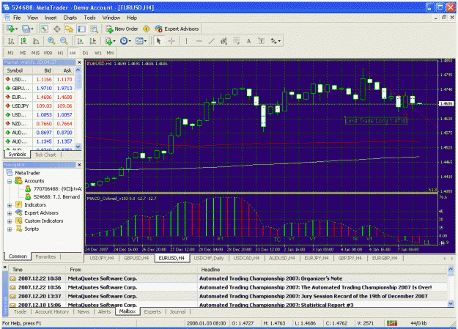Open the Arrows objects dropdown
The width and height of the screenshot is (458, 329).
coord(276,41)
